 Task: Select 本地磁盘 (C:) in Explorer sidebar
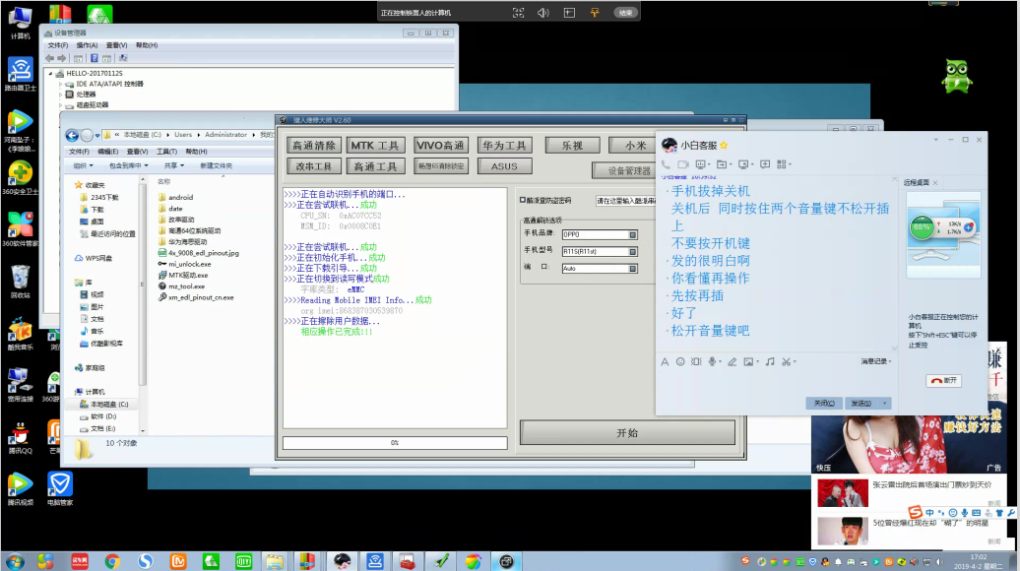pyautogui.click(x=109, y=404)
